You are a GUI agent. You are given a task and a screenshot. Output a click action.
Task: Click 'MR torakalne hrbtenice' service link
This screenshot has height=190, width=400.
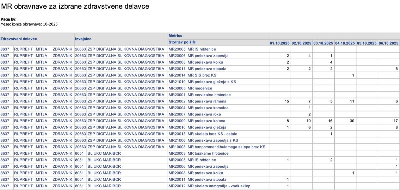[x=208, y=153]
